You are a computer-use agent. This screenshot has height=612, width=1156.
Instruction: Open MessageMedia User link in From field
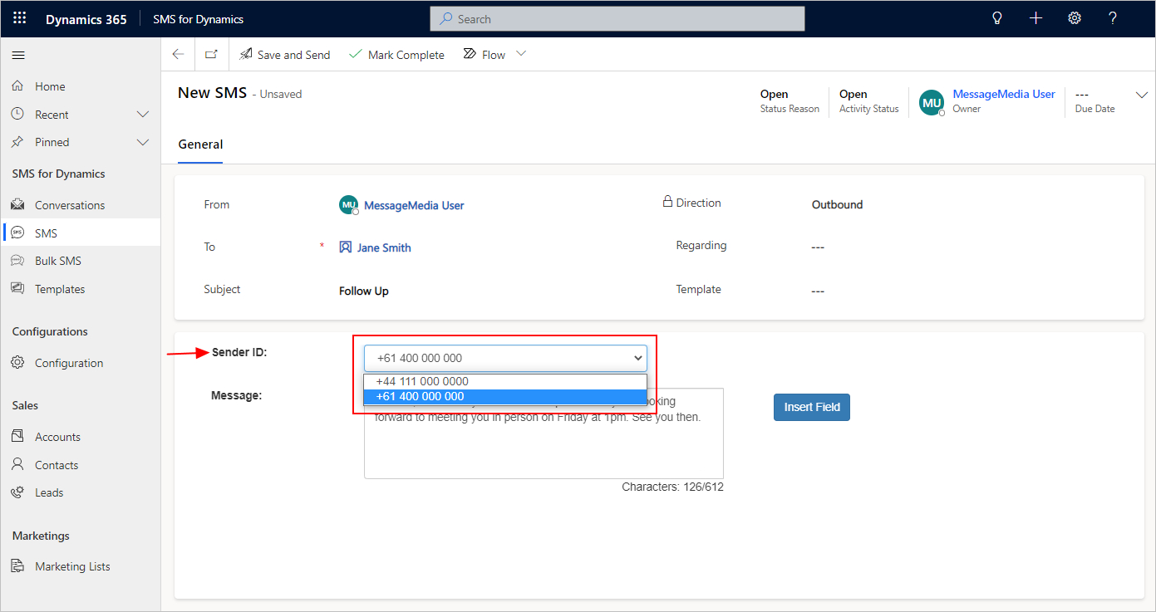point(414,205)
